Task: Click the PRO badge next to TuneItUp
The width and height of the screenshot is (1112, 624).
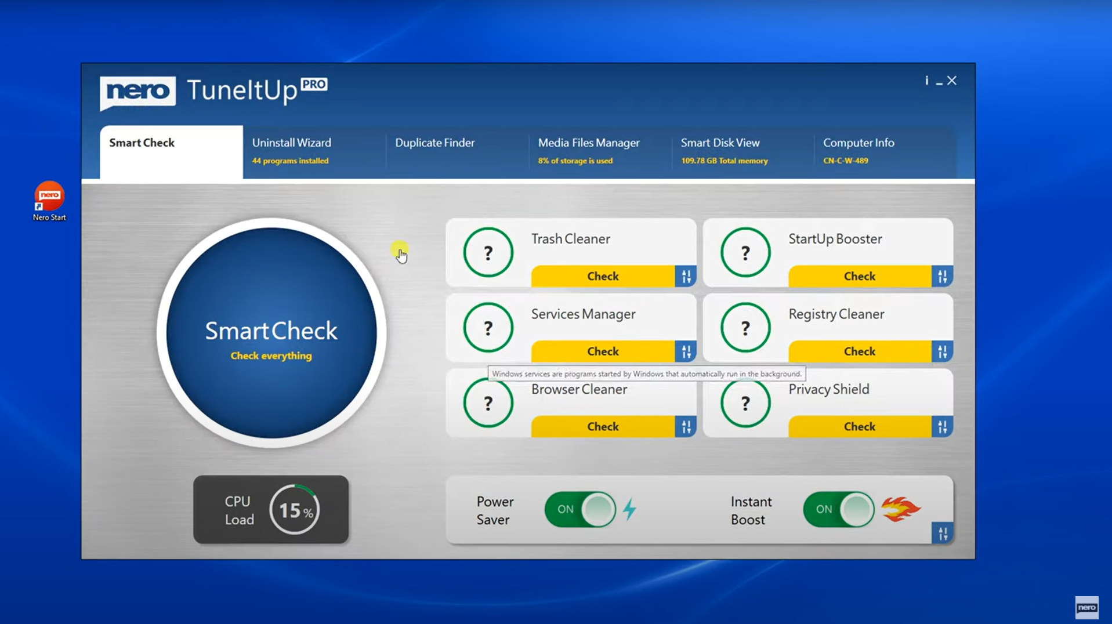Action: (x=314, y=85)
